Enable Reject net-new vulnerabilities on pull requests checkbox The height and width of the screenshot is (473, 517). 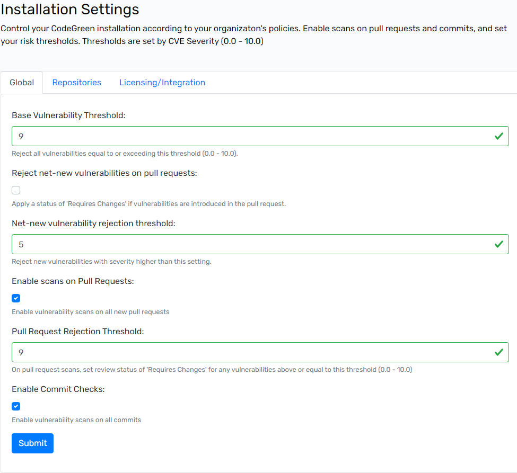tap(16, 190)
